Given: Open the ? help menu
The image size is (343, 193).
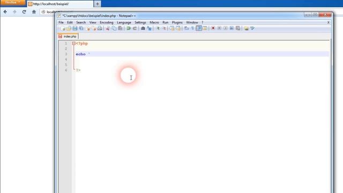Looking at the screenshot, I should (x=203, y=23).
